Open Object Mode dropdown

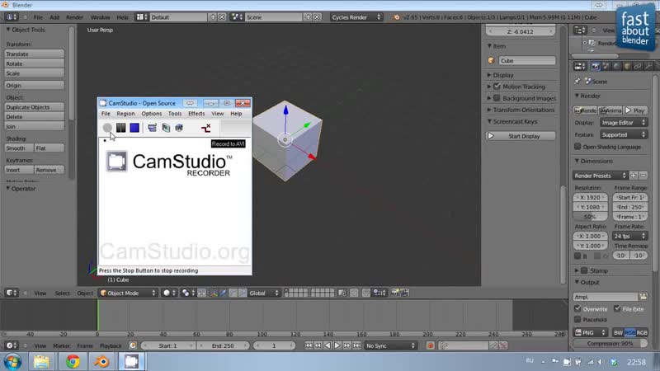pyautogui.click(x=128, y=293)
